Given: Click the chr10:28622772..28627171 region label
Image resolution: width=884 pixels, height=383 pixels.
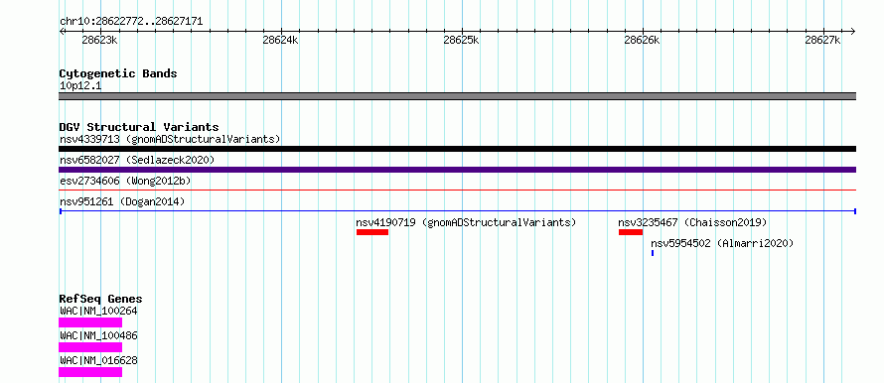Looking at the screenshot, I should [131, 22].
